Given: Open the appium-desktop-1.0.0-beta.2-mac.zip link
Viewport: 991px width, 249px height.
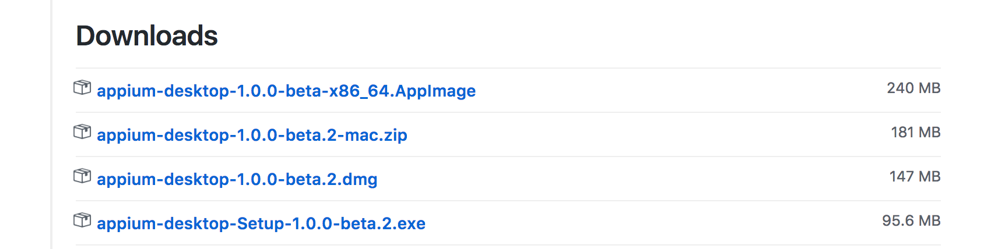Looking at the screenshot, I should [x=252, y=135].
